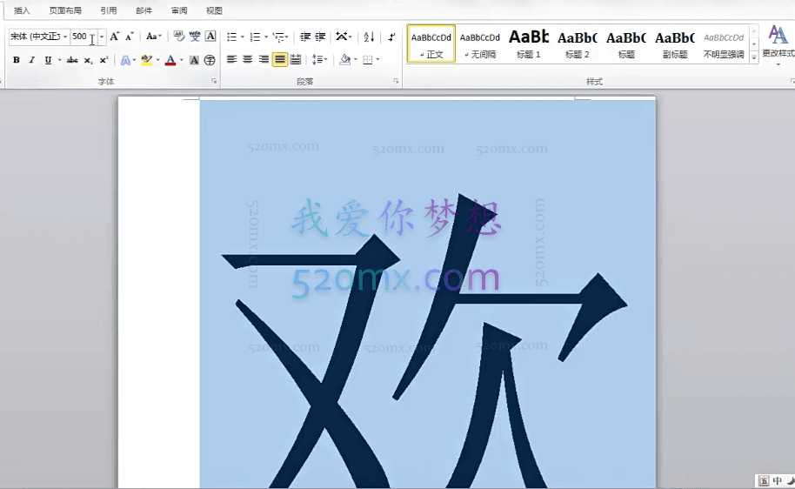Click the superscript icon

click(x=104, y=60)
